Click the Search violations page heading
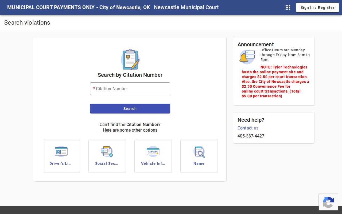 [x=27, y=22]
